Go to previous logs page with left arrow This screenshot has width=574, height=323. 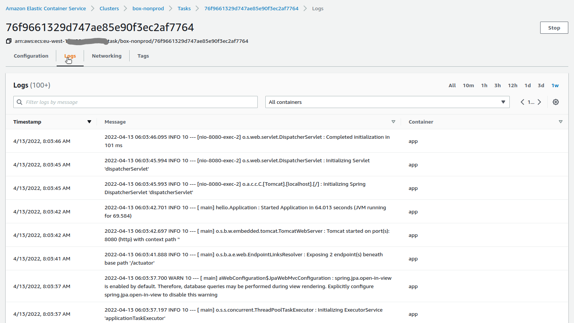522,102
